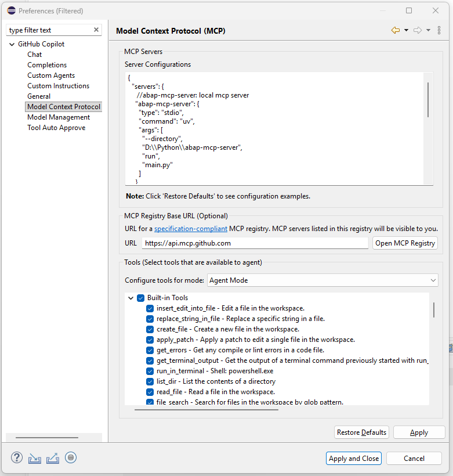
Task: Open the Model Management preferences page
Action: 59,117
